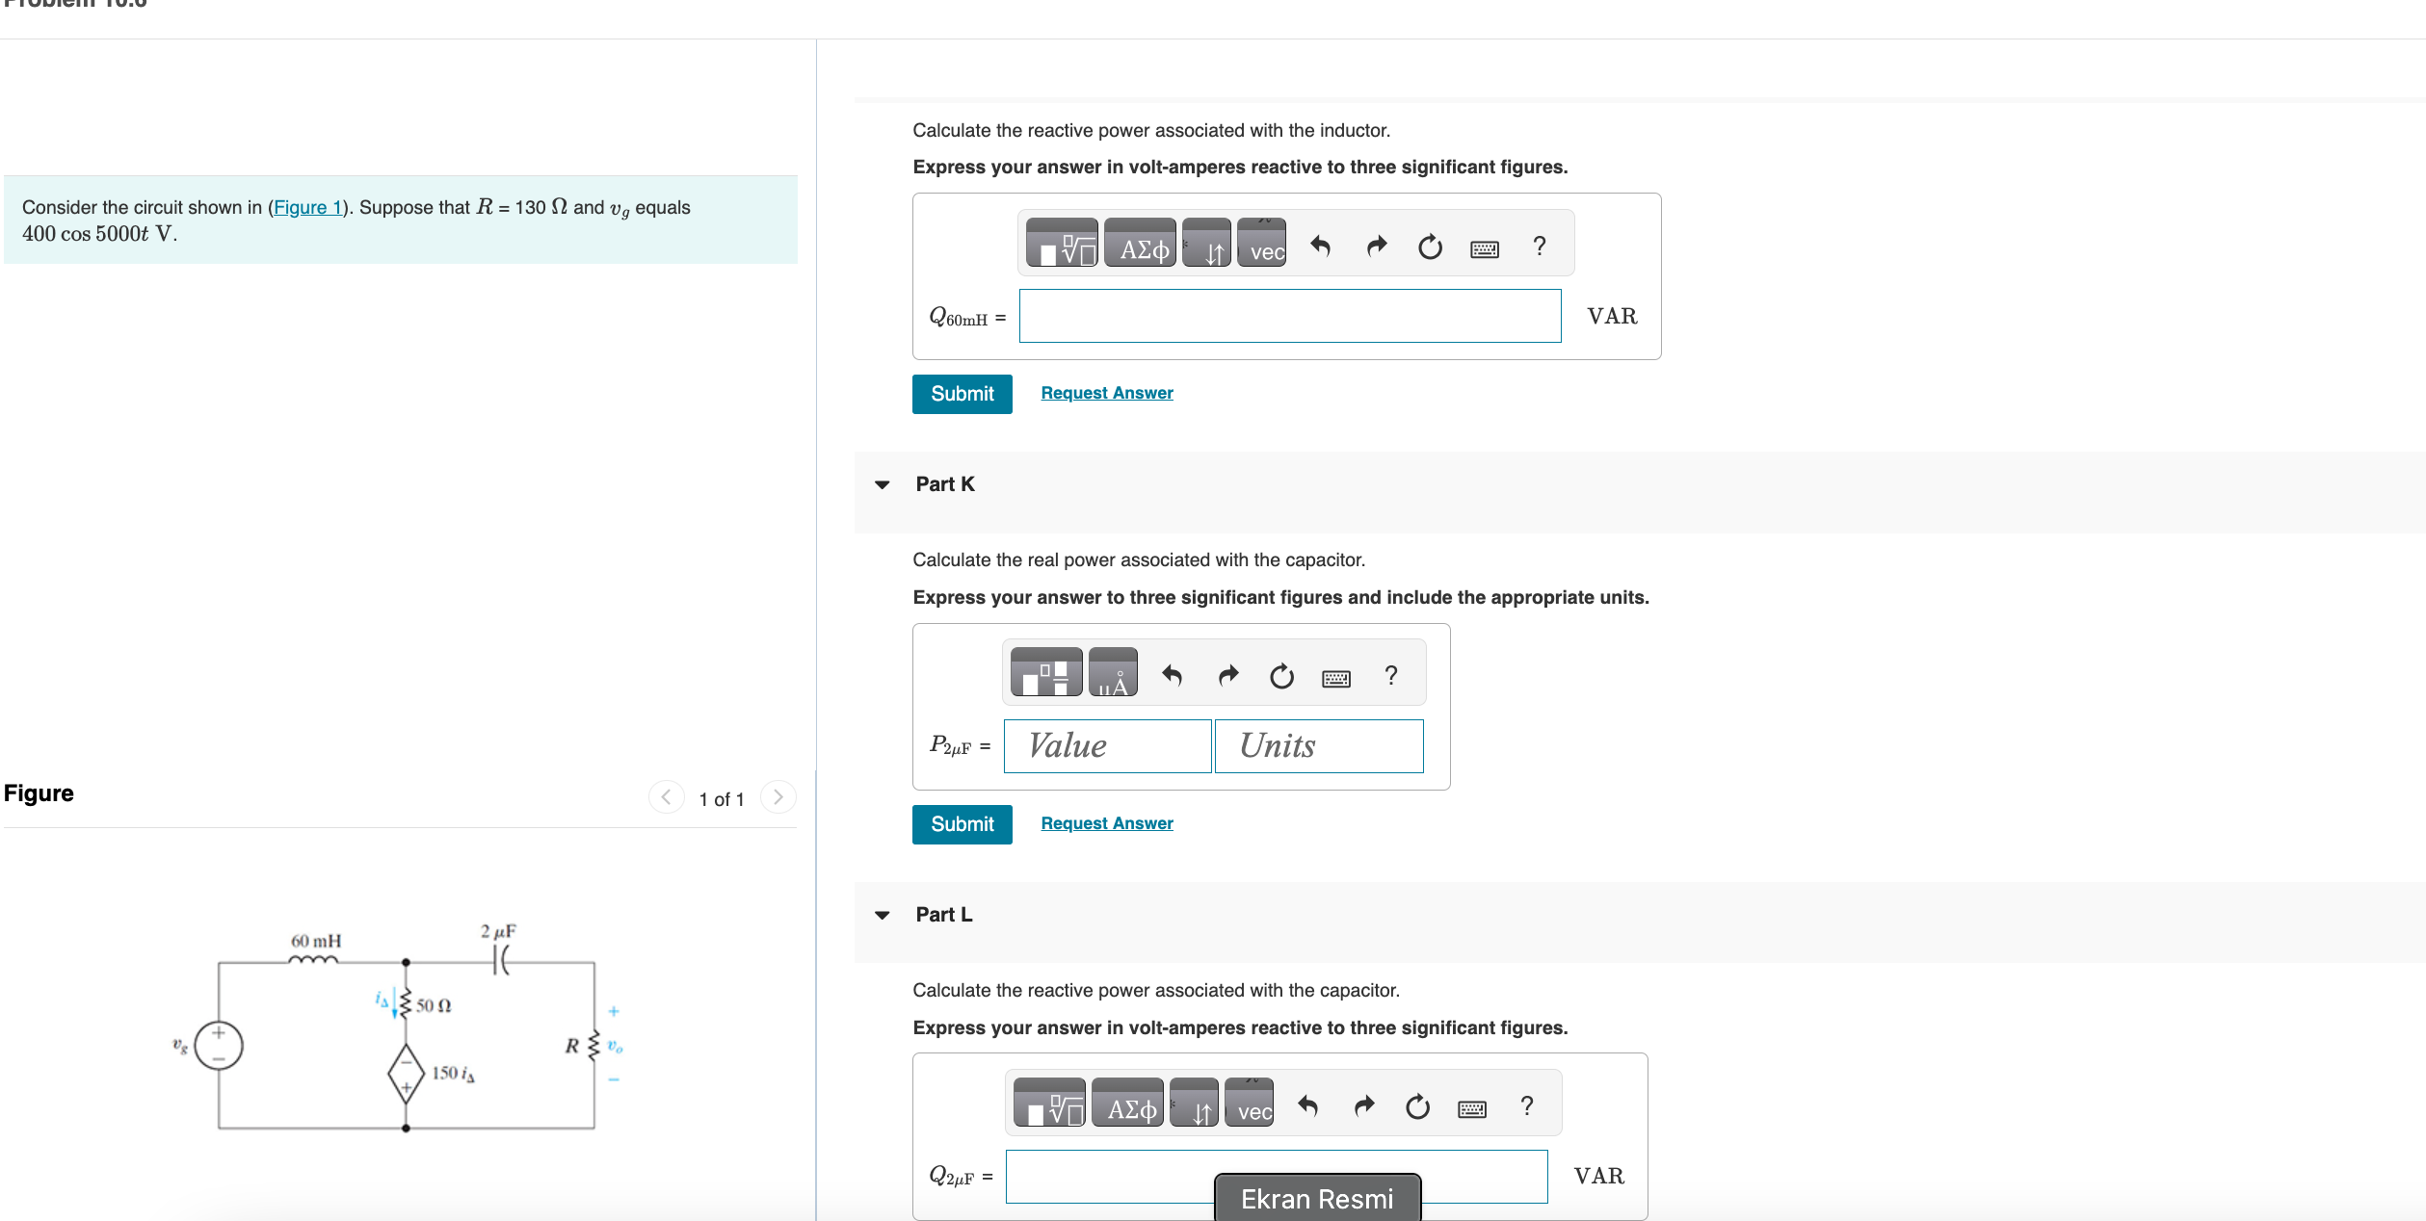This screenshot has width=2426, height=1221.
Task: Undo your last entry in the Q60mH editor
Action: [x=1322, y=246]
